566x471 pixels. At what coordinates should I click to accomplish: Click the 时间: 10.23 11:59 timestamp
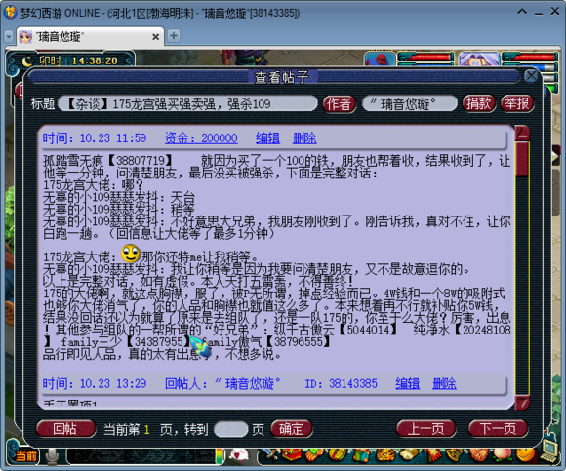click(x=95, y=138)
